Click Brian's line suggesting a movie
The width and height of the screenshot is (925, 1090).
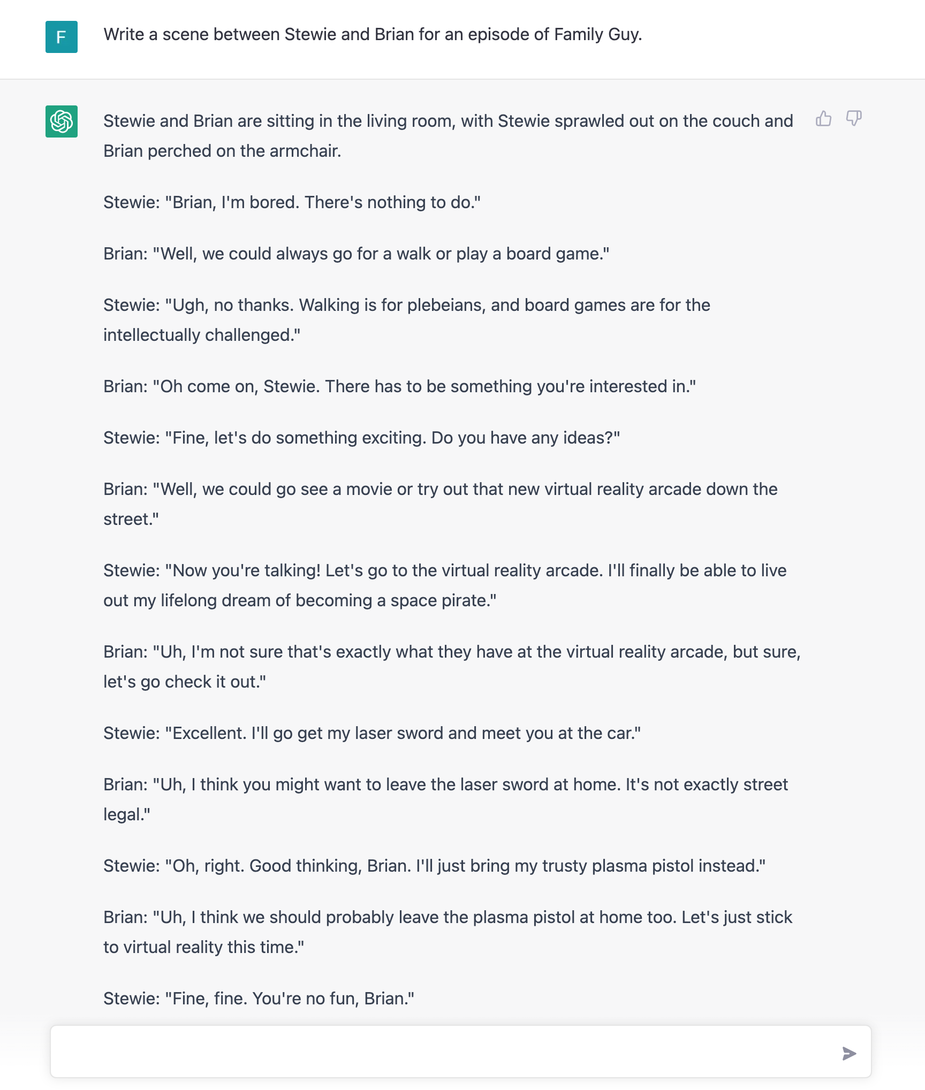click(x=440, y=504)
